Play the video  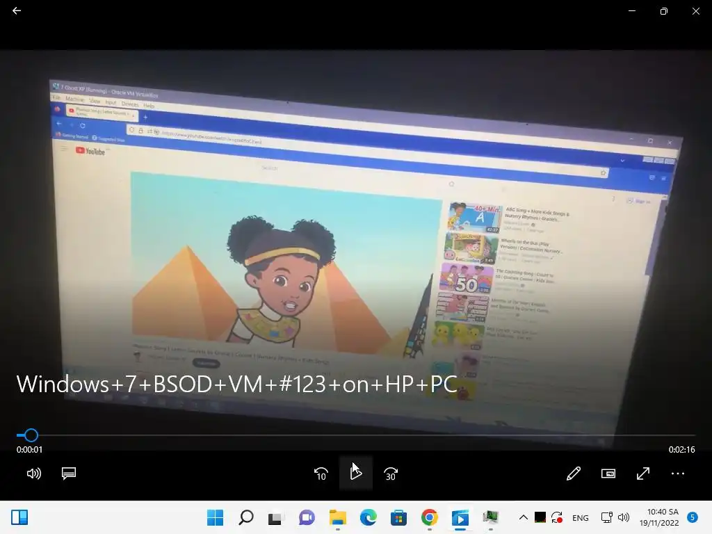pos(356,473)
